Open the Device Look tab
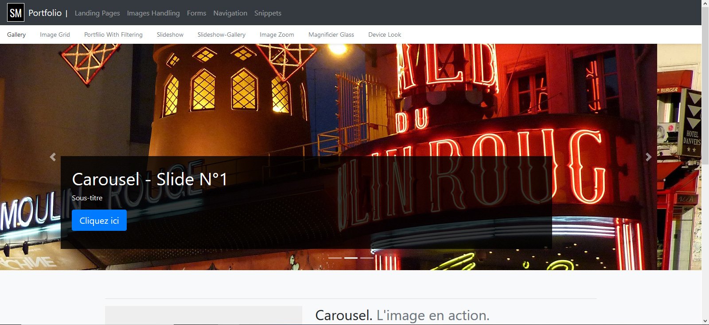 click(x=385, y=34)
